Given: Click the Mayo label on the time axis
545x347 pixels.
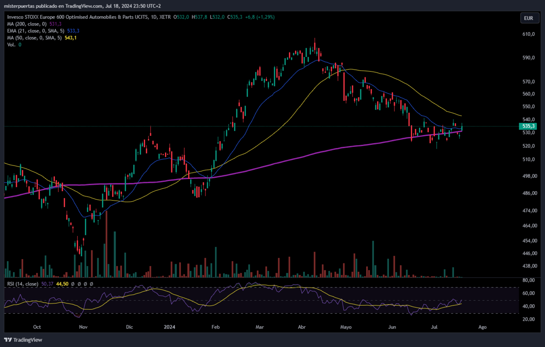Looking at the screenshot, I should 346,327.
